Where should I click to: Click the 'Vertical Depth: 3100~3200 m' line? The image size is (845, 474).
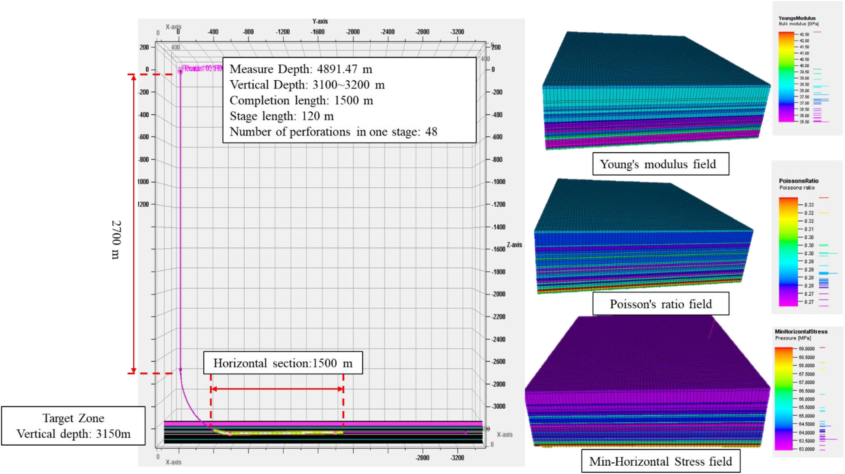(307, 85)
